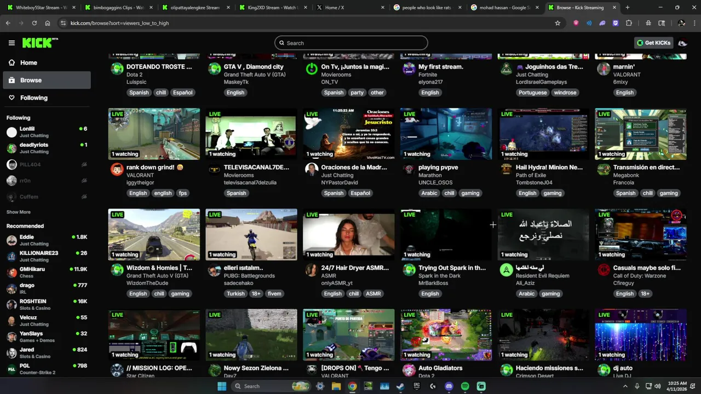The height and width of the screenshot is (394, 701).
Task: Click the KILLIONAIRE23 avatar icon
Action: point(12,257)
